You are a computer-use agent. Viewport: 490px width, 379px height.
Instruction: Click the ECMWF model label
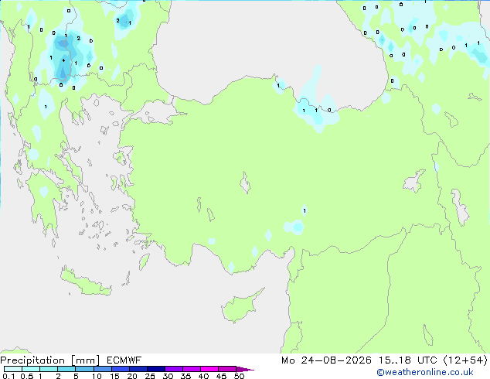pyautogui.click(x=124, y=360)
